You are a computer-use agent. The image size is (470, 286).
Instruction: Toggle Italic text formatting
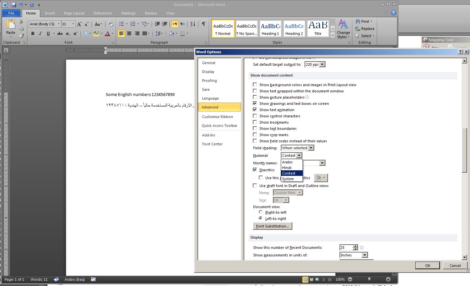coord(40,34)
